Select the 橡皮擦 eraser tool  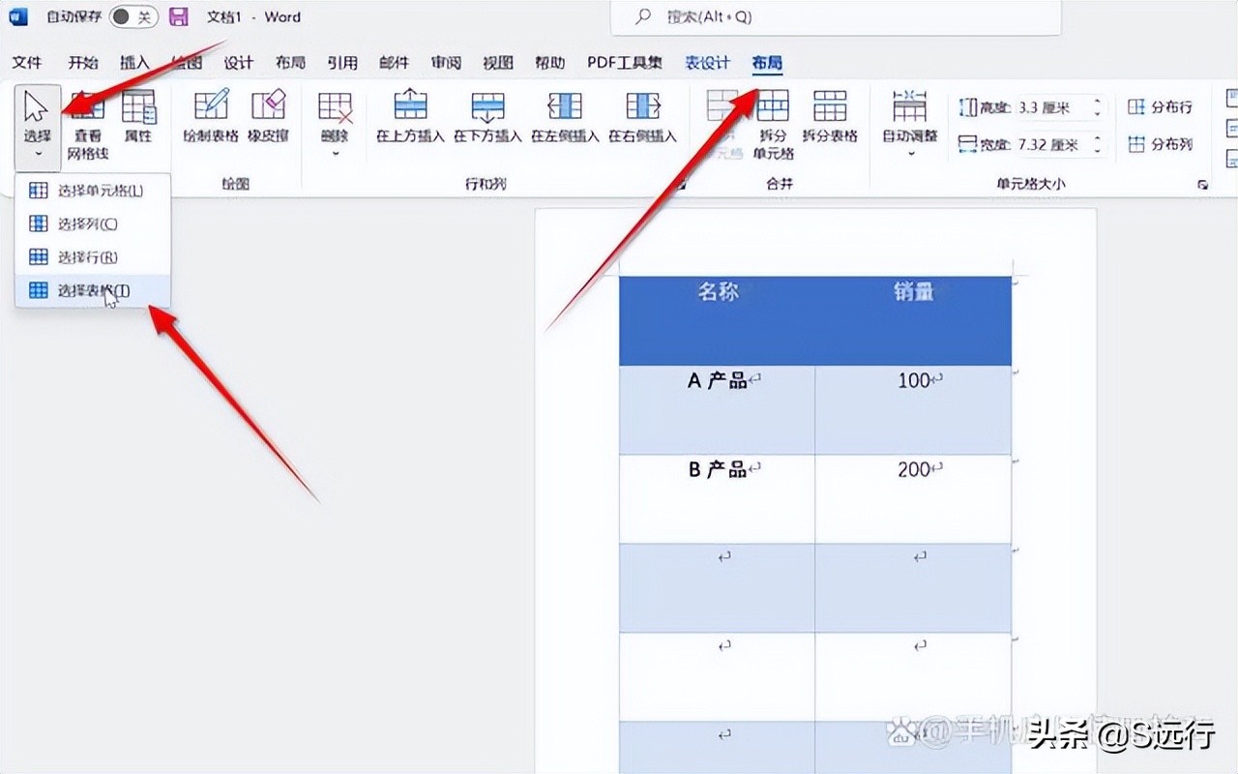click(268, 118)
